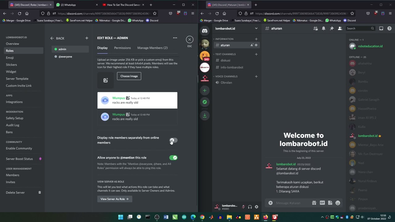Open Discord inbox icon
Screen dimensions: 395x222
[381, 28]
